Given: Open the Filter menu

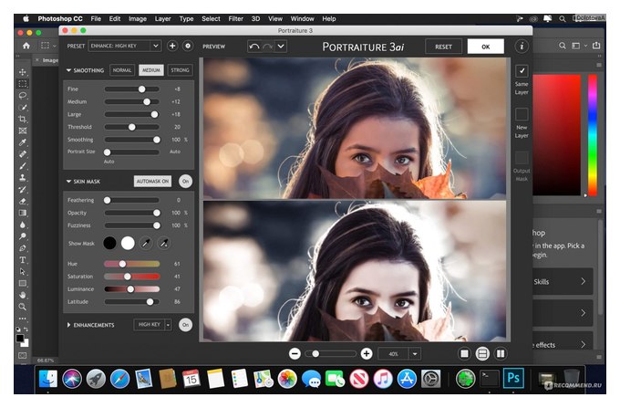Looking at the screenshot, I should pos(235,18).
